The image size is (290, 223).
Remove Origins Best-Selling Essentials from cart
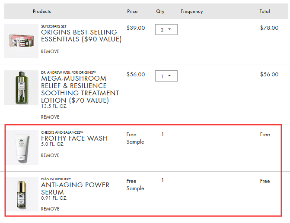pyautogui.click(x=50, y=51)
